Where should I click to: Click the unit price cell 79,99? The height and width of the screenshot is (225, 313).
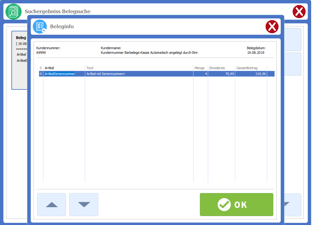click(x=221, y=74)
